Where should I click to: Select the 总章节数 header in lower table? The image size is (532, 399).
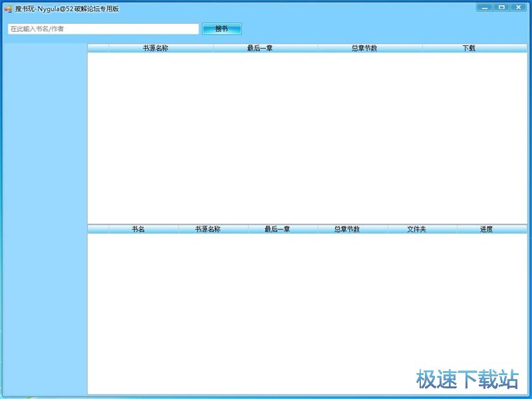tap(352, 229)
